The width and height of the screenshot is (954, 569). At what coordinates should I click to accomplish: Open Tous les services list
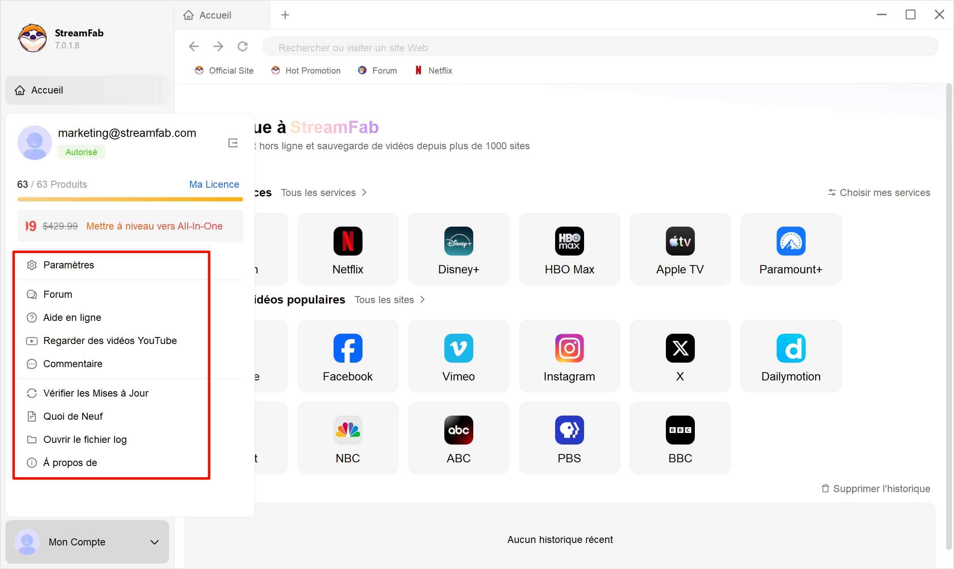click(x=318, y=192)
